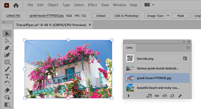Open the Window menu

click(x=119, y=5)
